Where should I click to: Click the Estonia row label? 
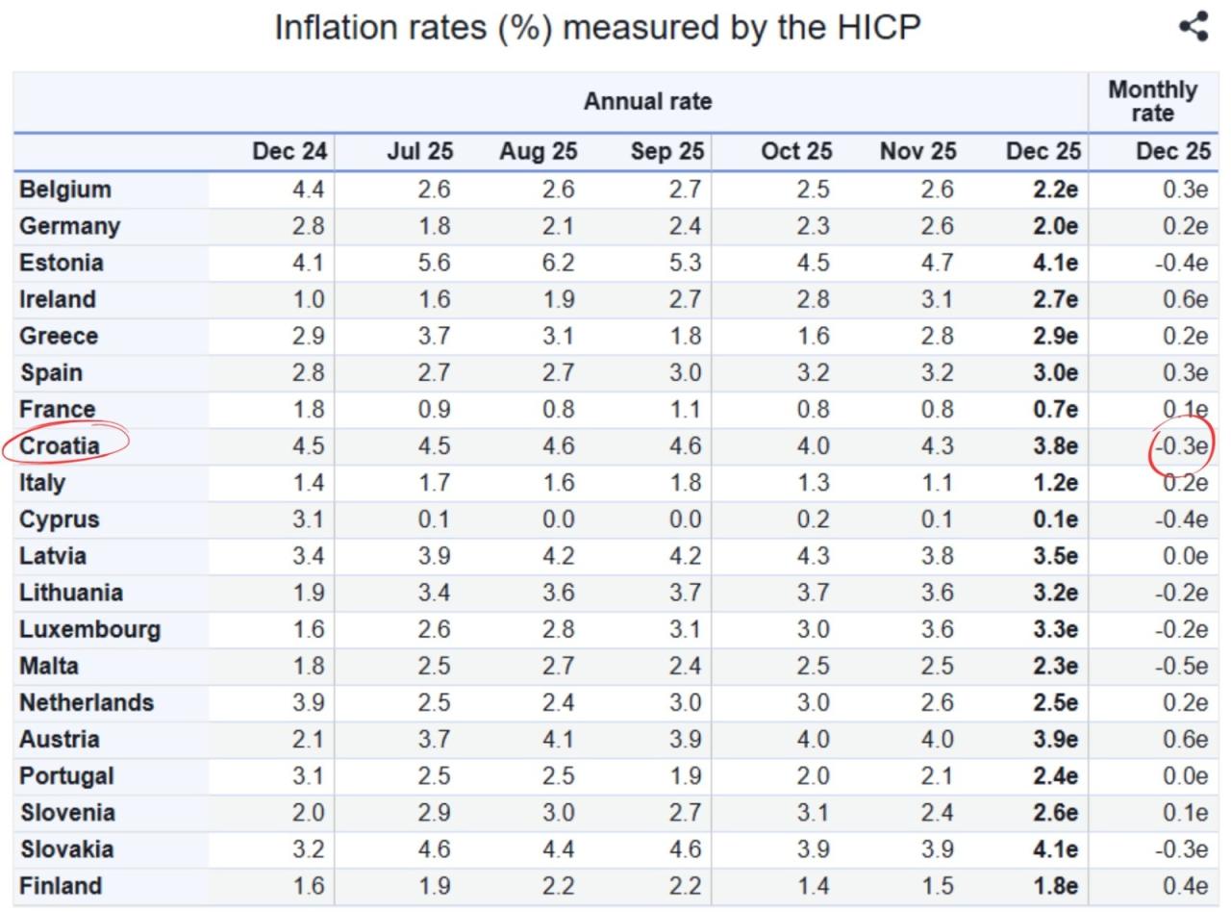(62, 263)
